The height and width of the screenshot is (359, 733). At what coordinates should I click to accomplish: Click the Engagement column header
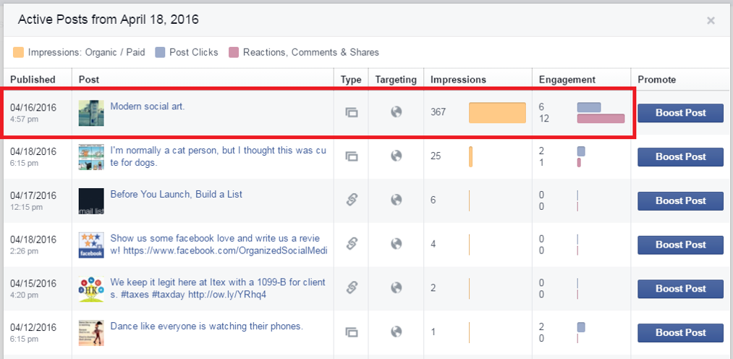point(567,80)
